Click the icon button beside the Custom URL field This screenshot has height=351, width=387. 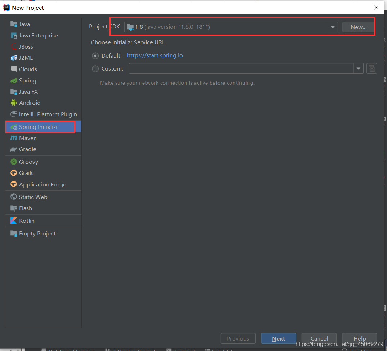pos(372,68)
